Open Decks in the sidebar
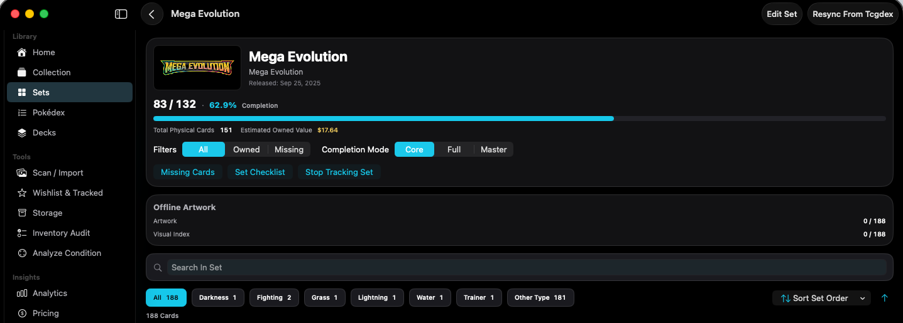Screen dimensions: 903x323 click(x=70, y=132)
